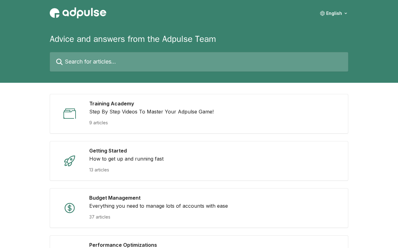Click the Budget Management dollar icon
Image resolution: width=398 pixels, height=248 pixels.
coord(70,208)
